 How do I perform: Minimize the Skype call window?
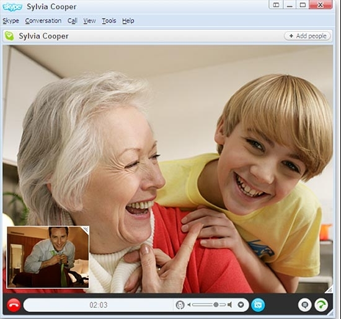[290, 5]
